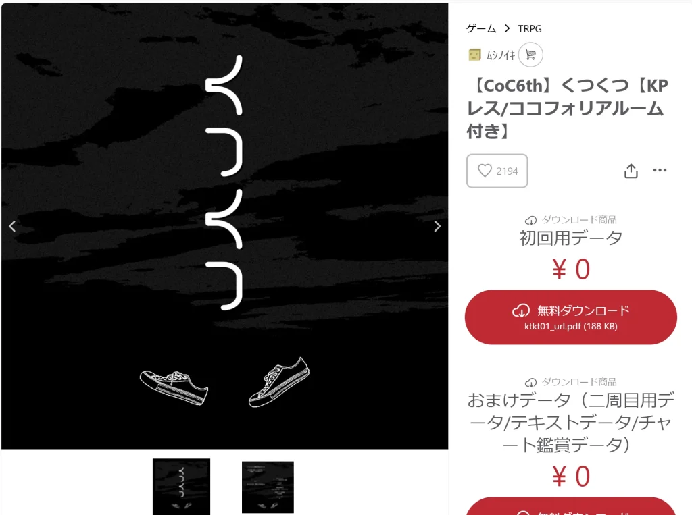This screenshot has width=692, height=515.
Task: Click cloud download icon inside ktkt01_url.pdf button
Action: click(521, 311)
